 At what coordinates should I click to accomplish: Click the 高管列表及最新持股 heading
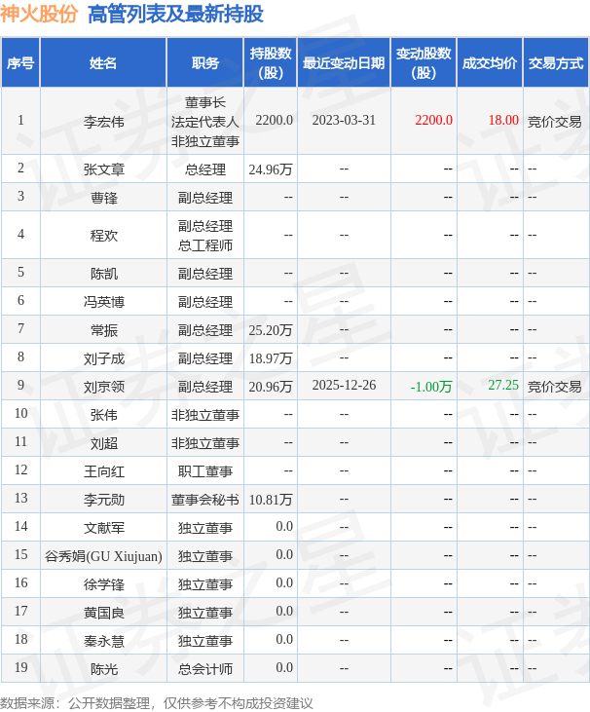175,14
